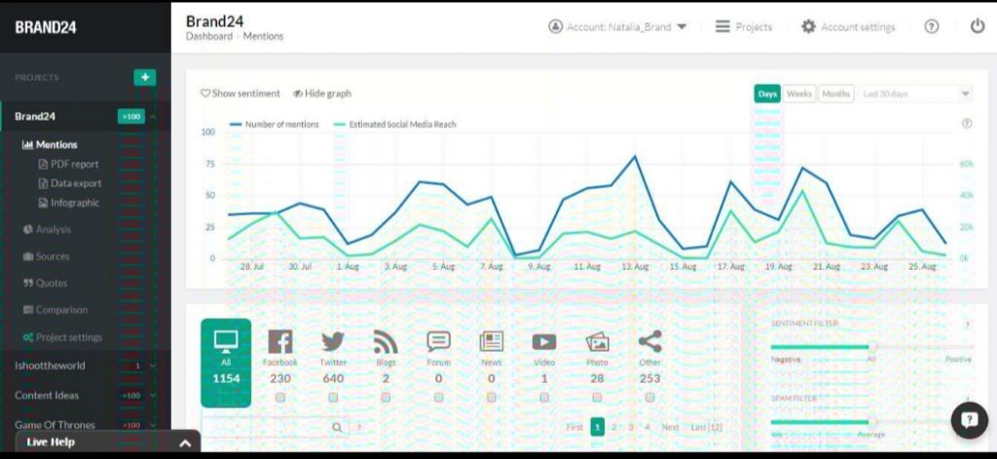Switch graph to Days view

(767, 94)
